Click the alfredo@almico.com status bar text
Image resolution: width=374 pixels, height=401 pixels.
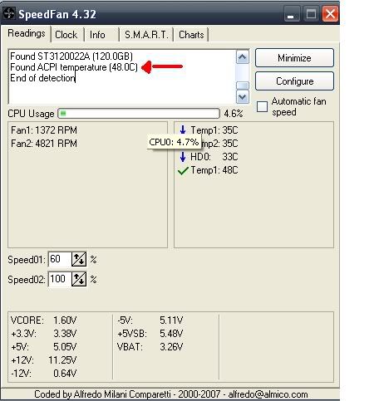pos(268,394)
